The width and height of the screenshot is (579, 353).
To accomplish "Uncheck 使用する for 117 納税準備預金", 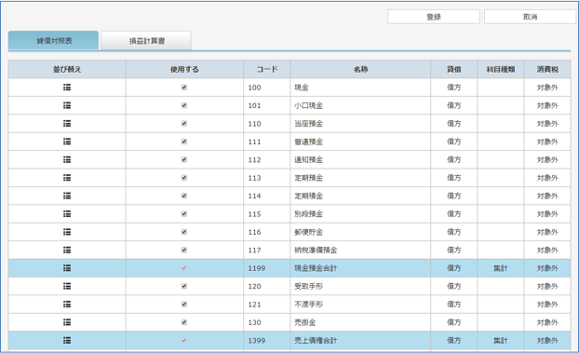I will coord(184,250).
